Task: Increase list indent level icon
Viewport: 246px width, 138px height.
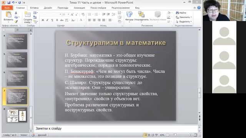Action: pos(108,15)
